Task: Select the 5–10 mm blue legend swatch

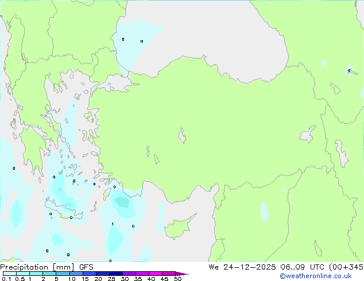Action: click(63, 274)
